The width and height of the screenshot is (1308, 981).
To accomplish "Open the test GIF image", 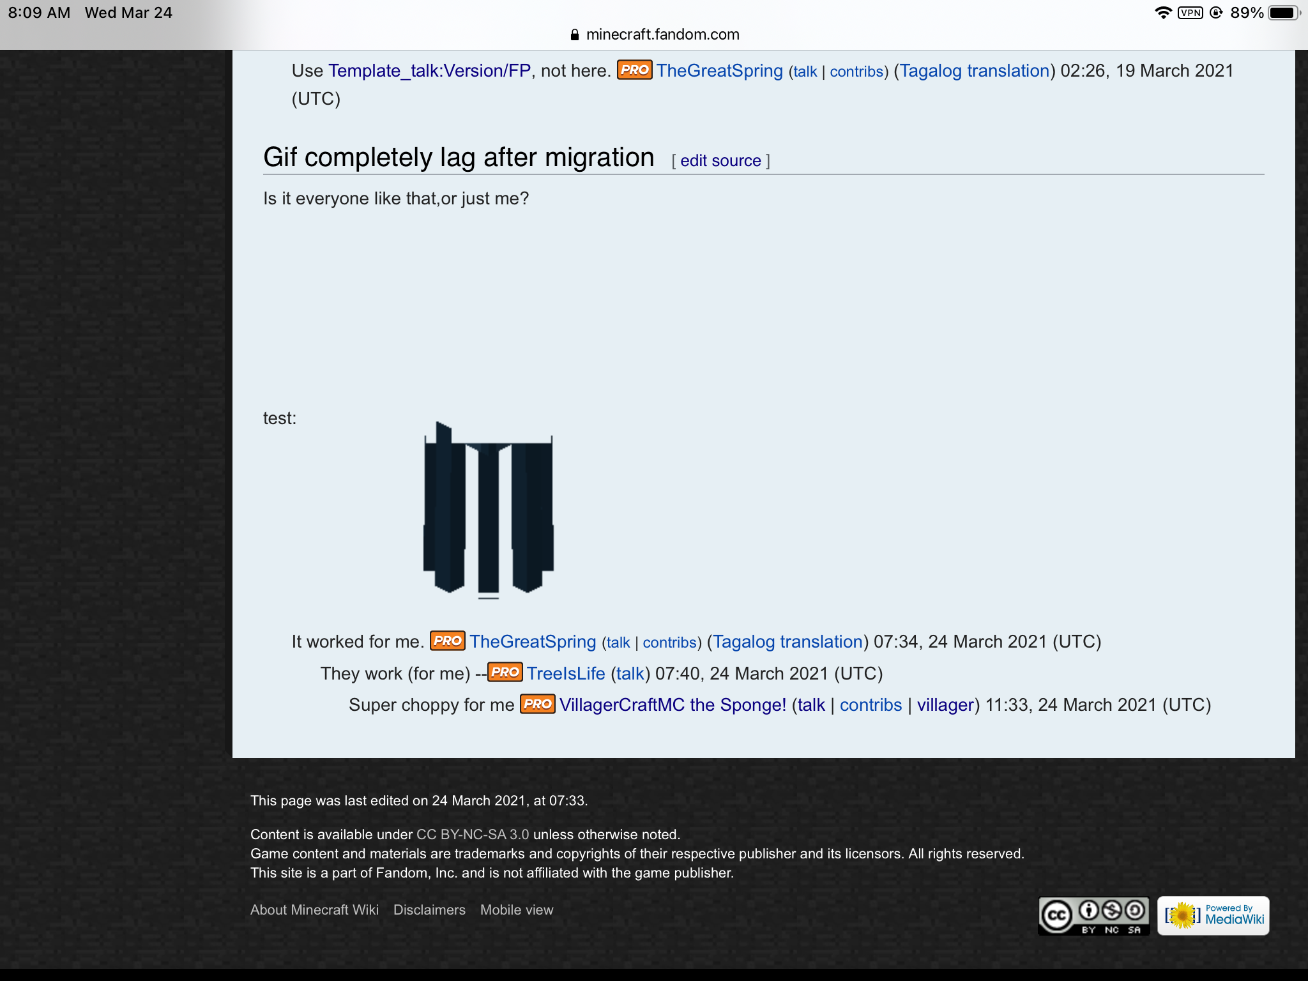I will coord(489,510).
